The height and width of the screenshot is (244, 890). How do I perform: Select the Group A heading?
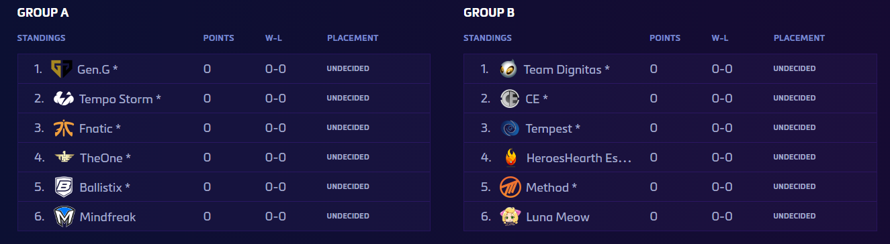(43, 13)
